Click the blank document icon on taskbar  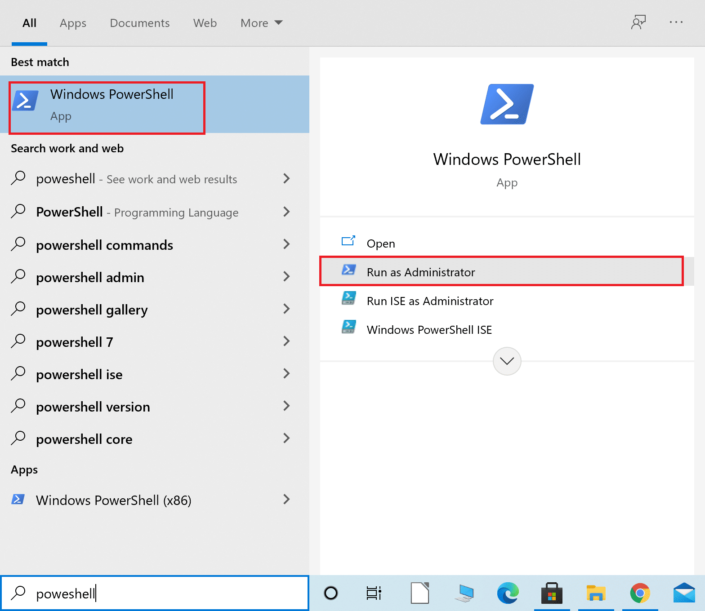pos(420,593)
